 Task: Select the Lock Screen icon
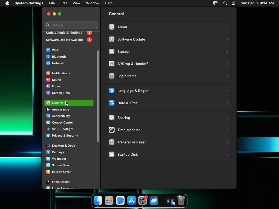48,182
